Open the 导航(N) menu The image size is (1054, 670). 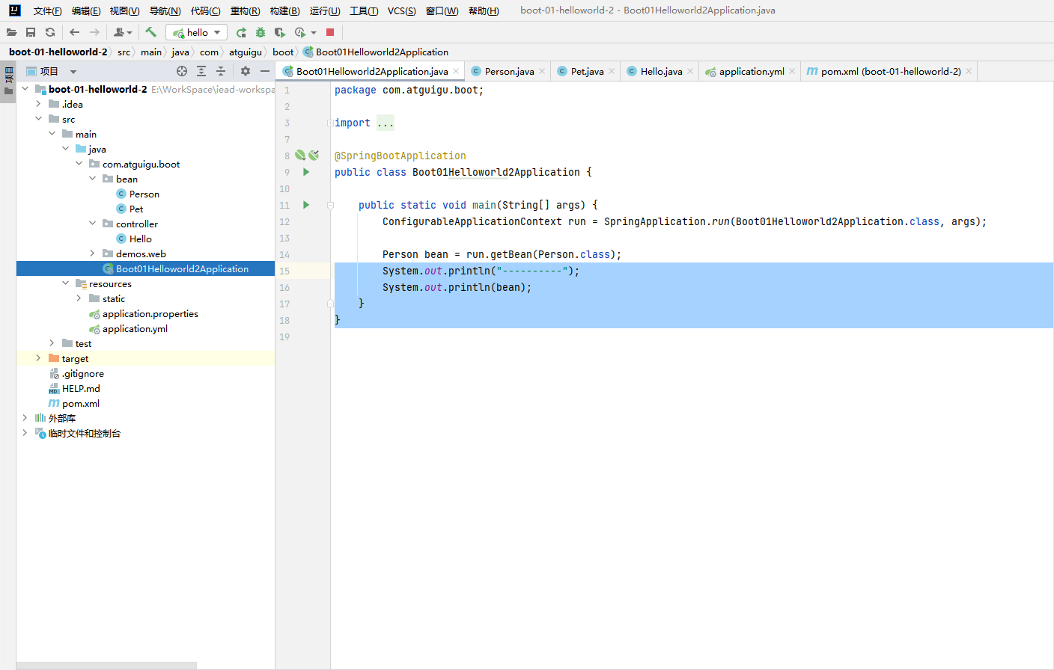[165, 10]
